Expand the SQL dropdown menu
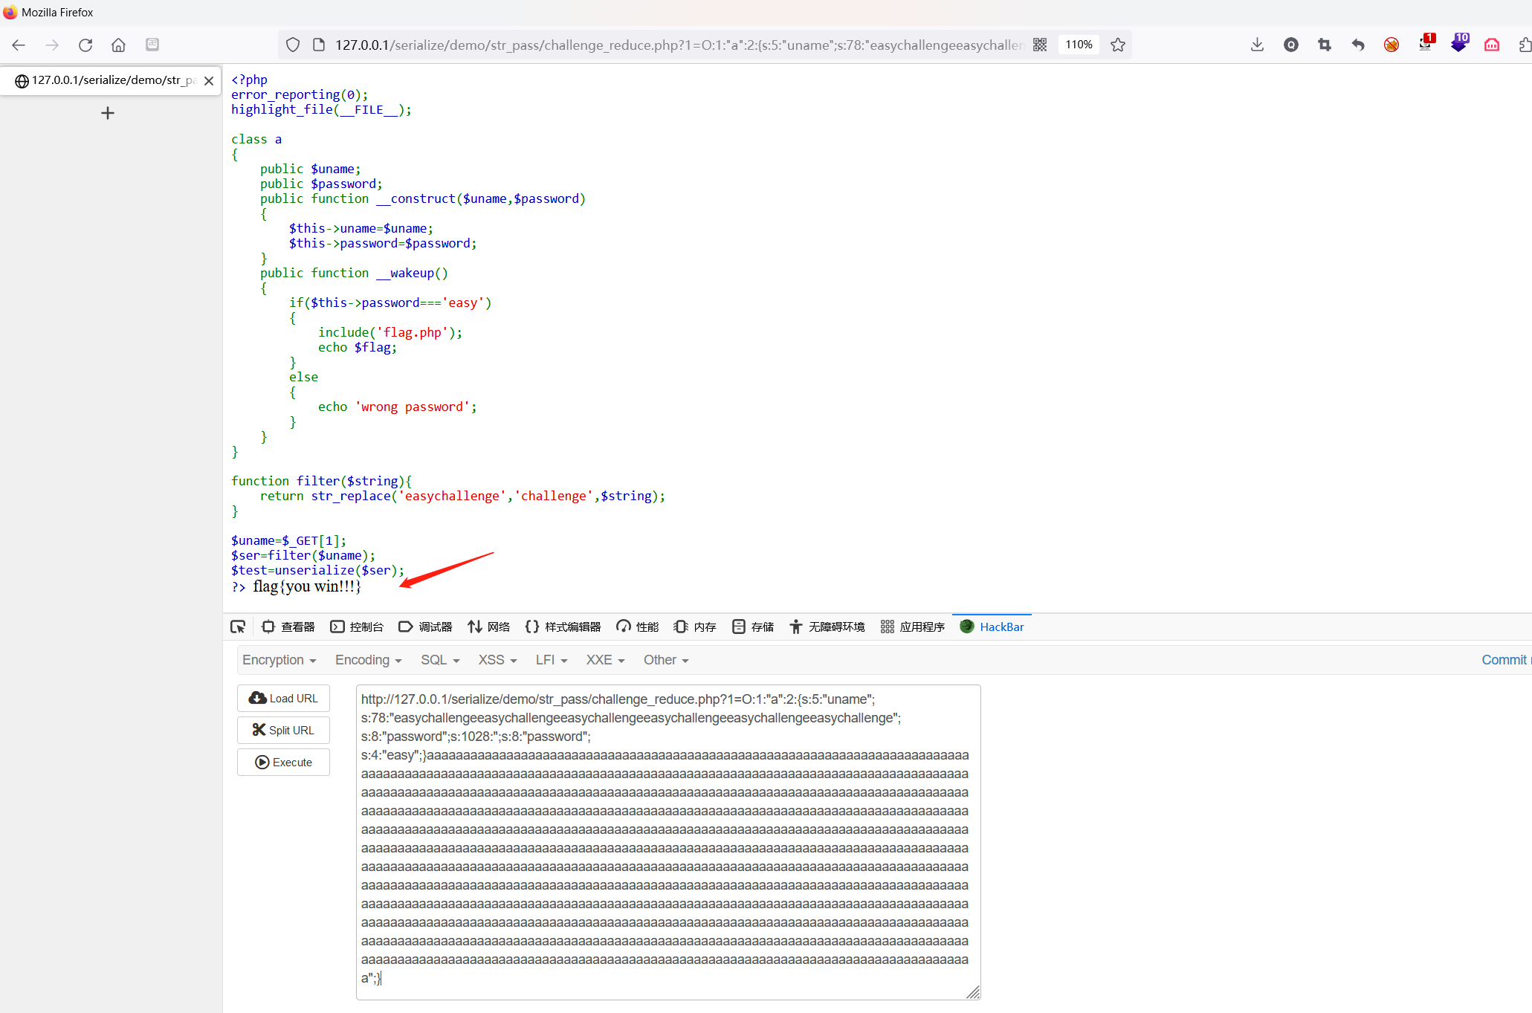This screenshot has height=1013, width=1532. click(440, 661)
